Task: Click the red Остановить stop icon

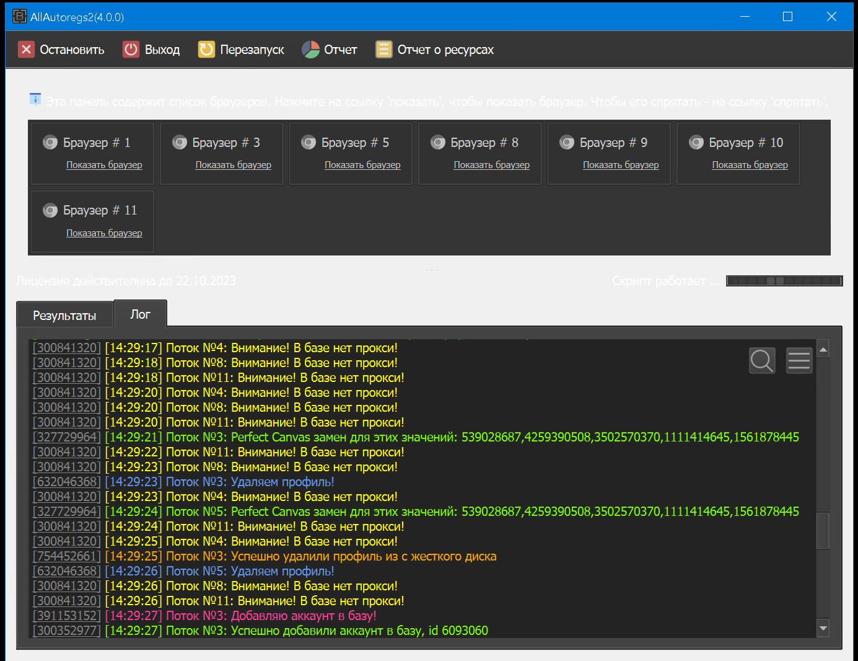Action: (26, 50)
